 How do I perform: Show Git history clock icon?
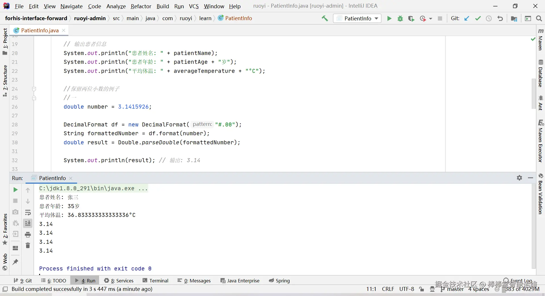(x=489, y=18)
